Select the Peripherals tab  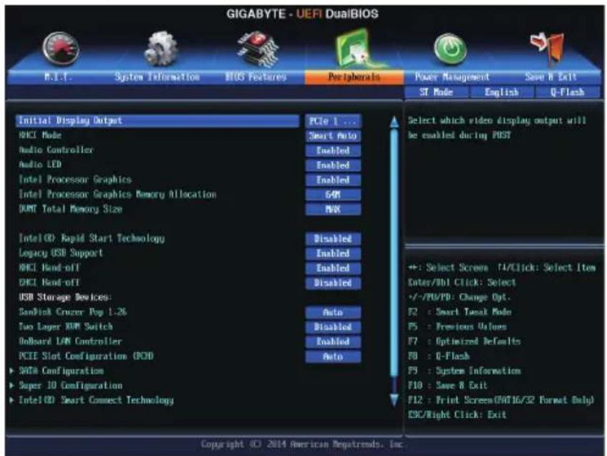pyautogui.click(x=354, y=77)
